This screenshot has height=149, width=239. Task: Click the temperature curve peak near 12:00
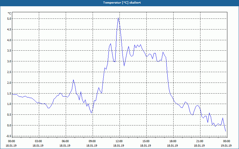tap(118, 18)
